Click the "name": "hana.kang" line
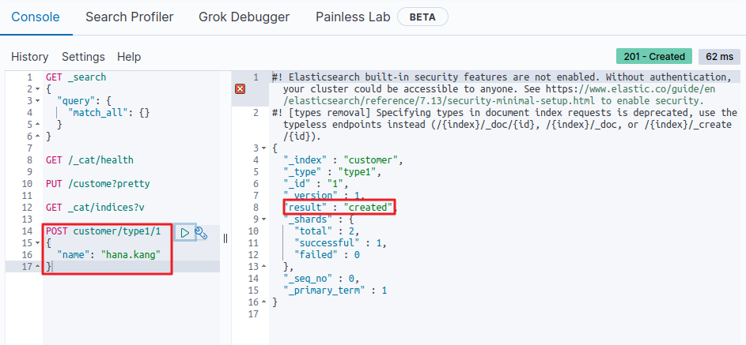Viewport: 746px width, 345px height. coord(108,255)
